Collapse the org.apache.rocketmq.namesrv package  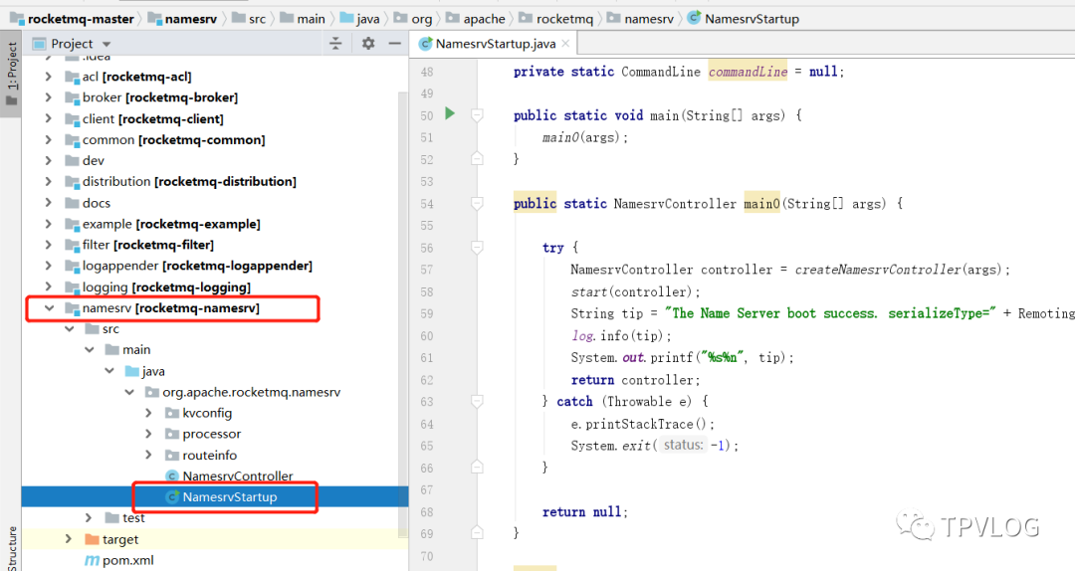[x=128, y=392]
